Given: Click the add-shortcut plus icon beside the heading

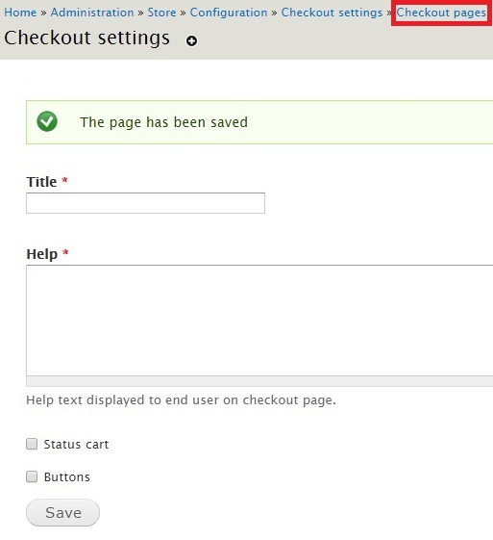Looking at the screenshot, I should [x=191, y=41].
